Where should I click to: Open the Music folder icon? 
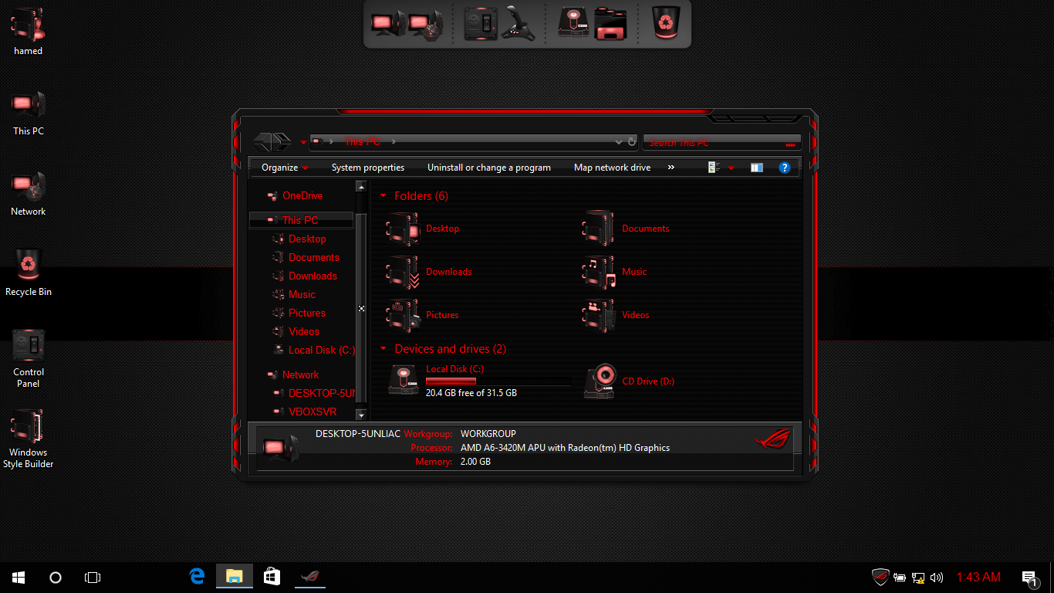click(599, 272)
